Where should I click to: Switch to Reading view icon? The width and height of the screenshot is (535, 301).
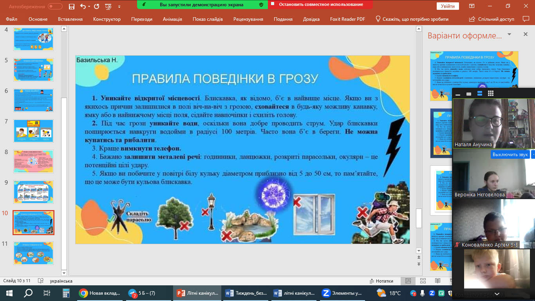[438, 281]
